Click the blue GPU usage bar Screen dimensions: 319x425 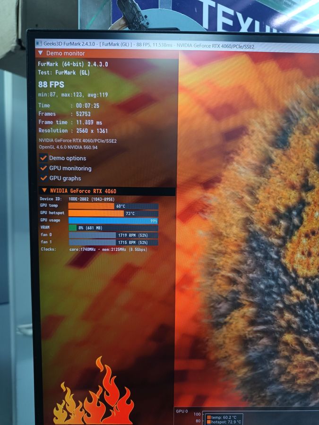tap(113, 221)
